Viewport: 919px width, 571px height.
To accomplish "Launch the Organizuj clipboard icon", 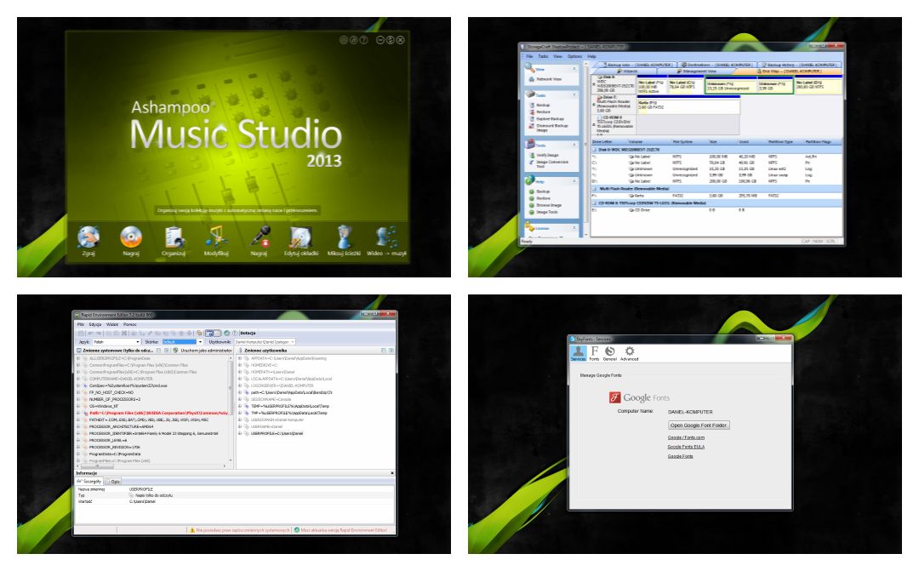I will tap(174, 242).
